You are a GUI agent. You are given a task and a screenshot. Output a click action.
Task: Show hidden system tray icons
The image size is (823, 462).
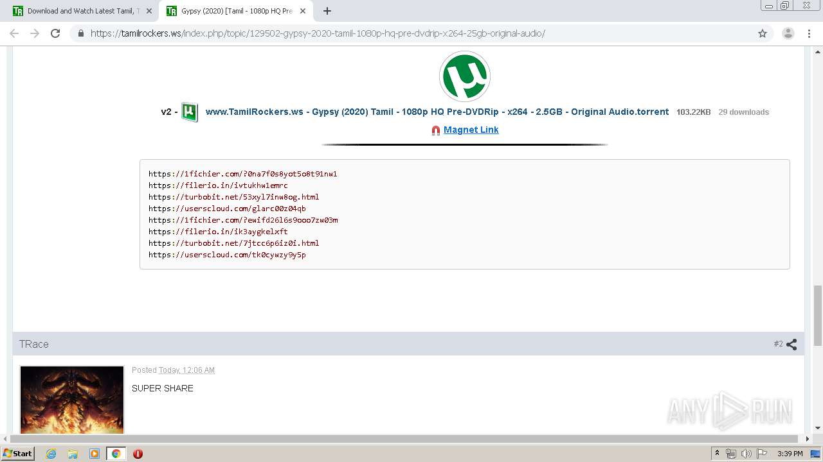[718, 454]
